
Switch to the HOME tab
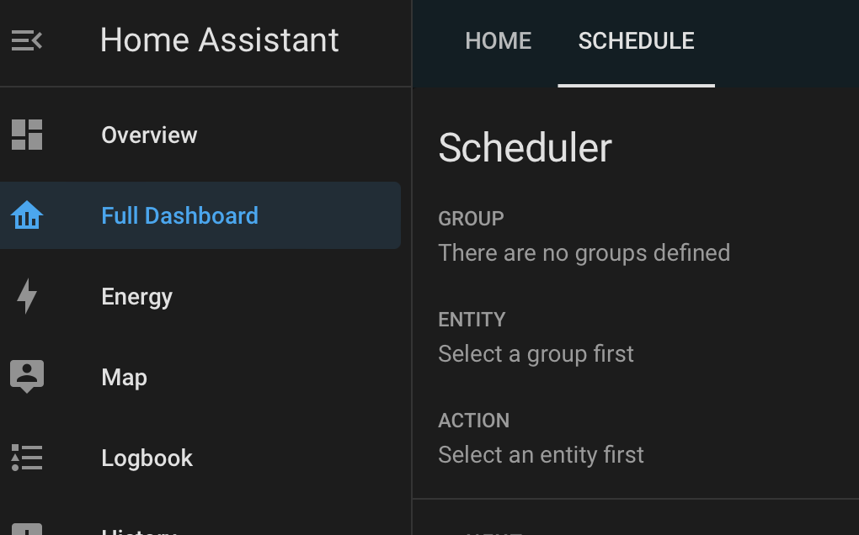(x=498, y=40)
